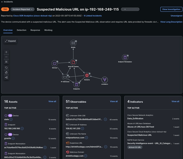This screenshot has width=183, height=159.
Task: Fit the graph to screen
Action: click(x=6, y=62)
